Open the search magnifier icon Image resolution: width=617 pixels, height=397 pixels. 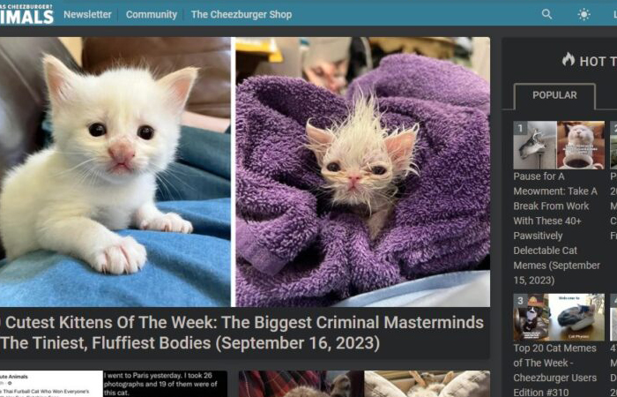point(546,14)
